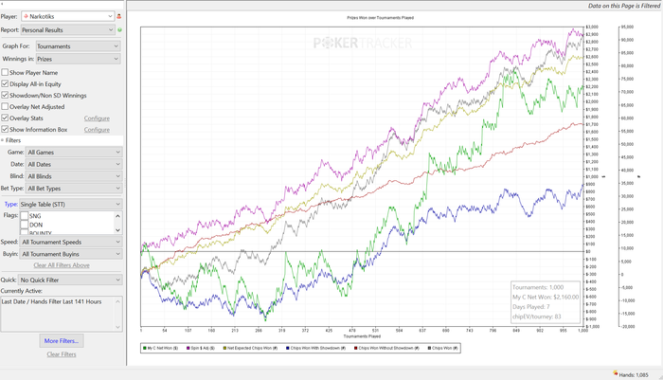The image size is (663, 380).
Task: Click the blue Type label link
Action: (11, 204)
